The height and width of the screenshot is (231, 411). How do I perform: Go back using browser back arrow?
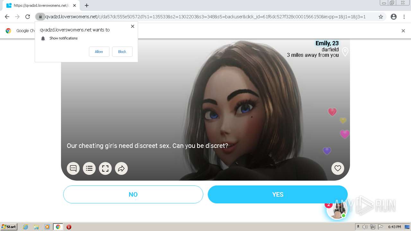tap(7, 17)
